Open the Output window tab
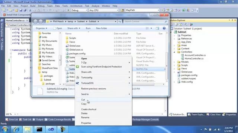This screenshot has width=238, height=133. [x=38, y=120]
